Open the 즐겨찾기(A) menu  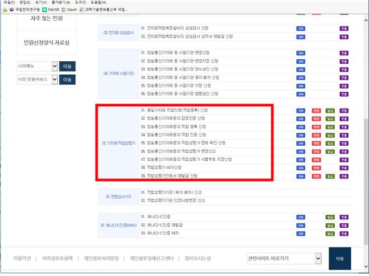[61, 3]
